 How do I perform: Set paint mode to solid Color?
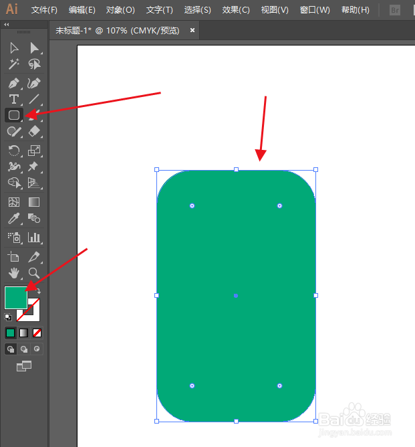click(x=11, y=333)
